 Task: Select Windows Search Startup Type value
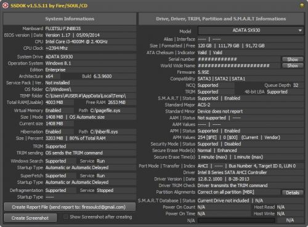click(77, 167)
